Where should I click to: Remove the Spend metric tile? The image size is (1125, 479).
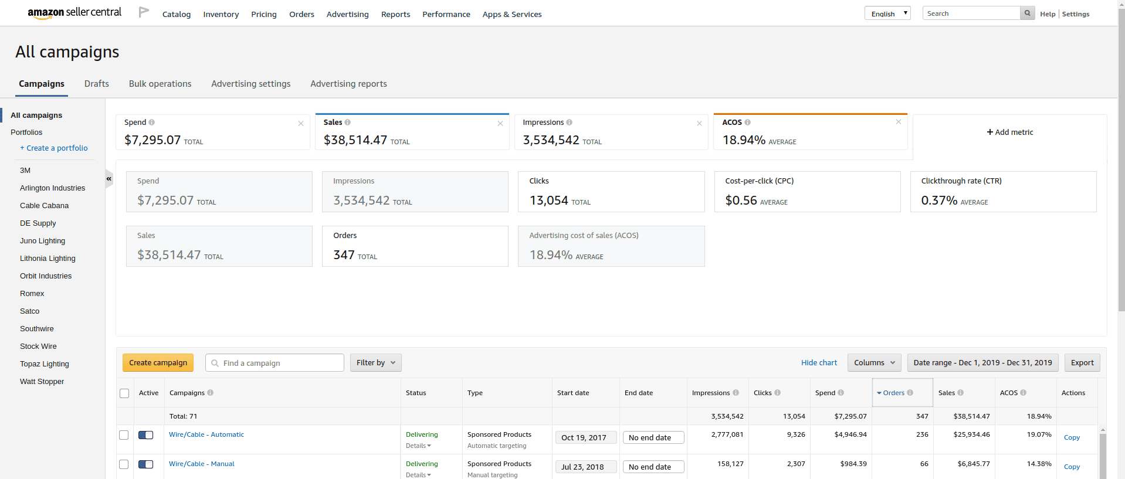tap(301, 123)
